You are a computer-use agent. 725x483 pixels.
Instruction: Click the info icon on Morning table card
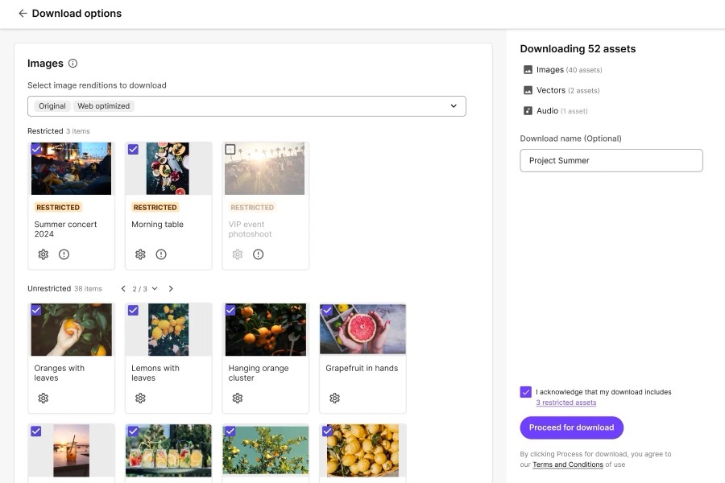(160, 254)
